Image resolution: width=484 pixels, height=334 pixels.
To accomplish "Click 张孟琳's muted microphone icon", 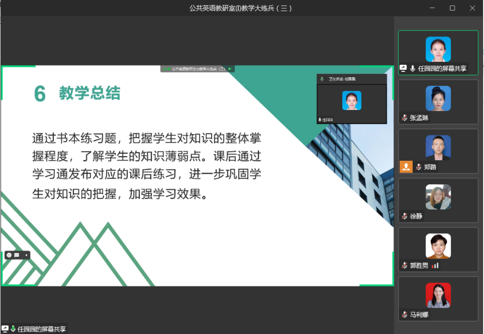I will [x=405, y=118].
